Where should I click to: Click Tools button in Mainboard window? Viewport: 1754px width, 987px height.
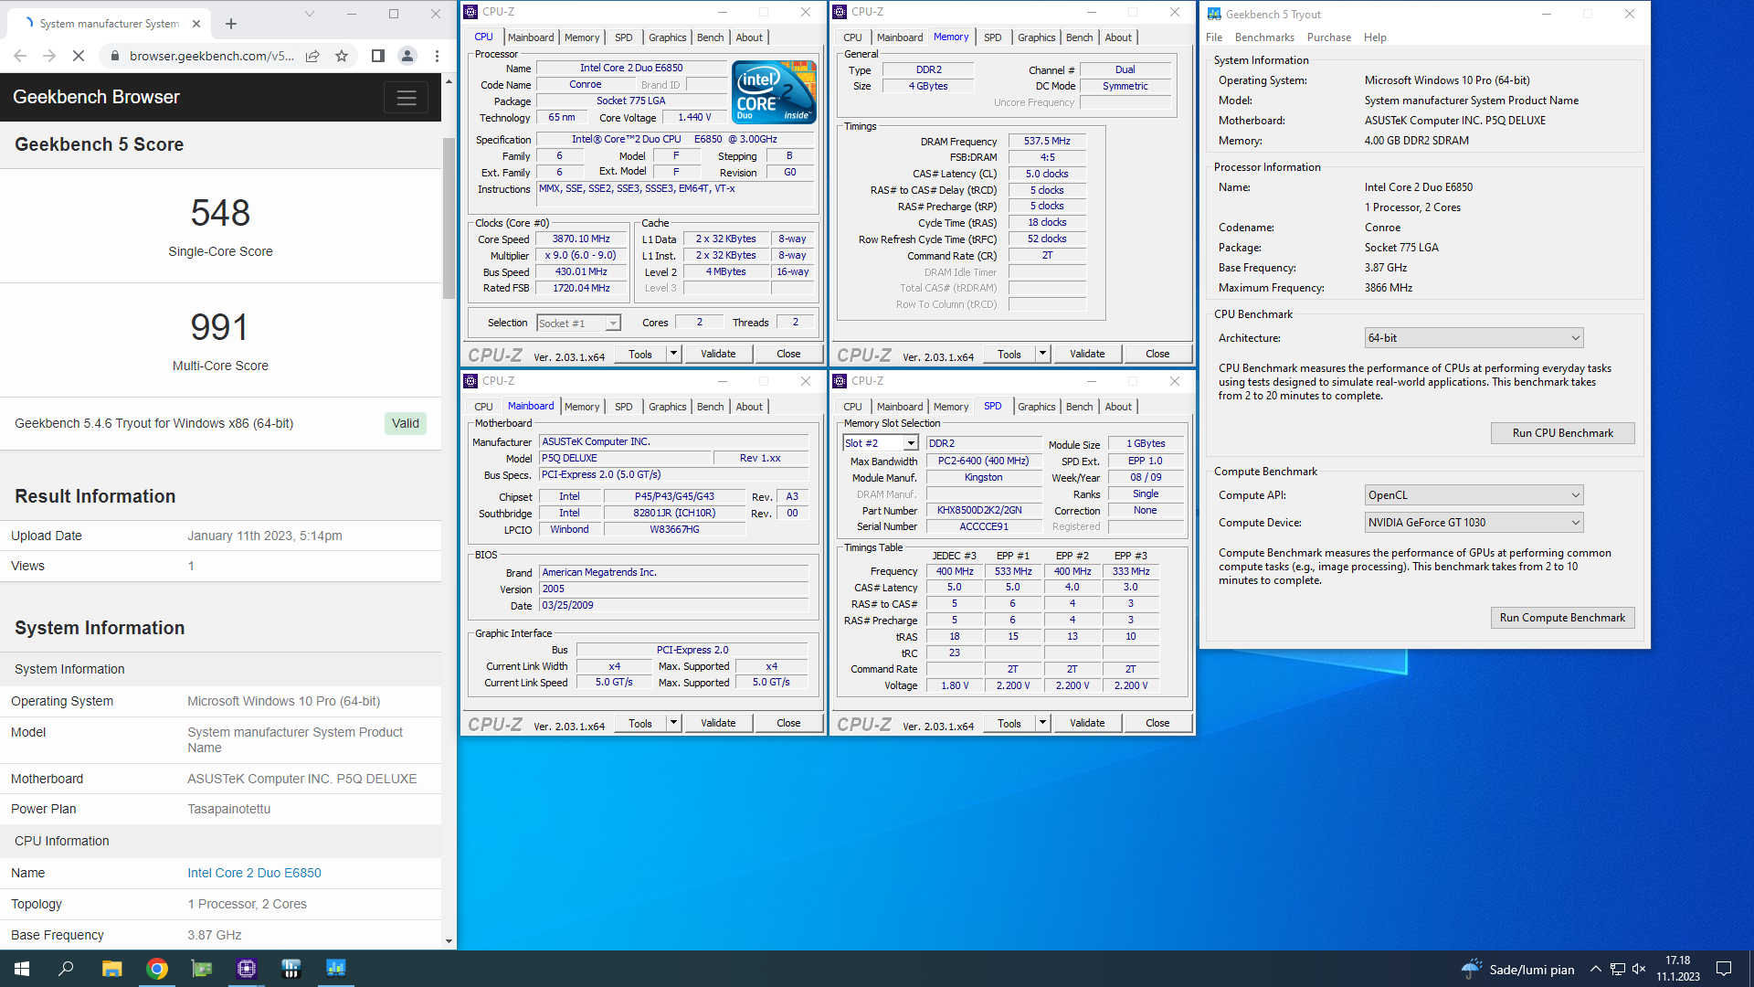(640, 723)
